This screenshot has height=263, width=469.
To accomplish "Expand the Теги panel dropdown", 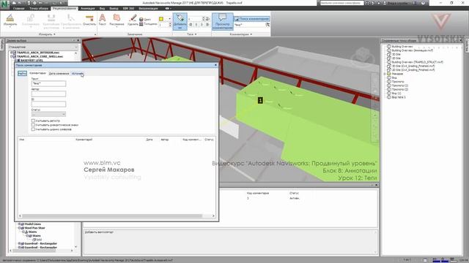I will pyautogui.click(x=192, y=34).
